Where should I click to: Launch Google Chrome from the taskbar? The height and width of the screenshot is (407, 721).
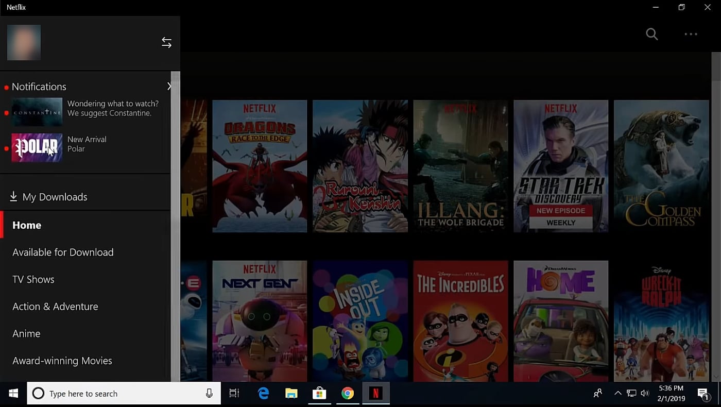coord(348,393)
